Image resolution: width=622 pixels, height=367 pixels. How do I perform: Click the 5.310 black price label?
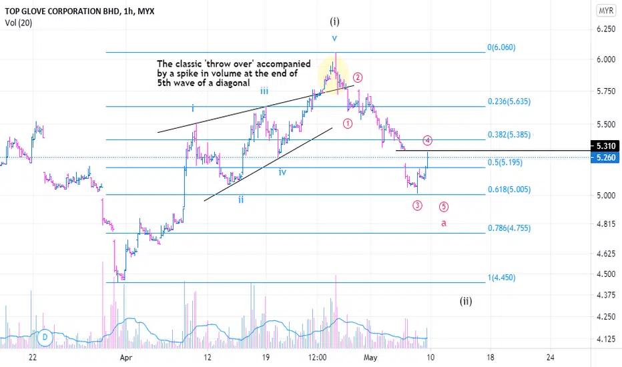point(606,146)
